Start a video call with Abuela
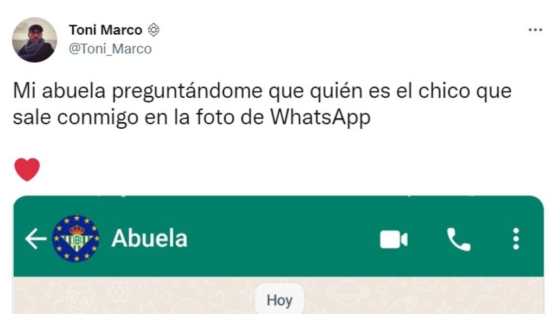 pyautogui.click(x=394, y=239)
